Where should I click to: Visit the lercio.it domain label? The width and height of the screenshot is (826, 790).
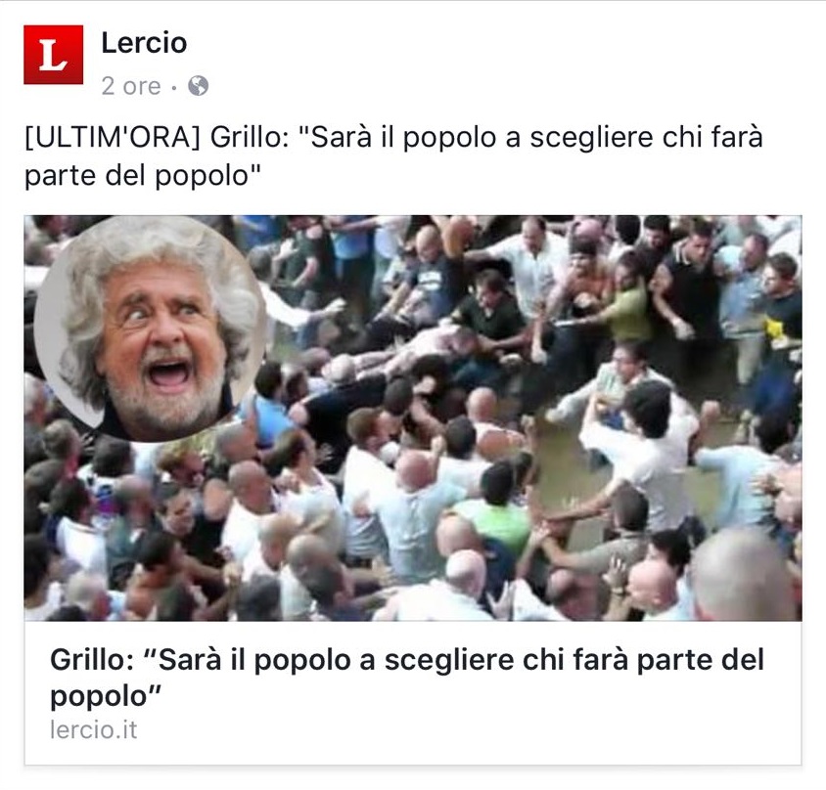94,730
